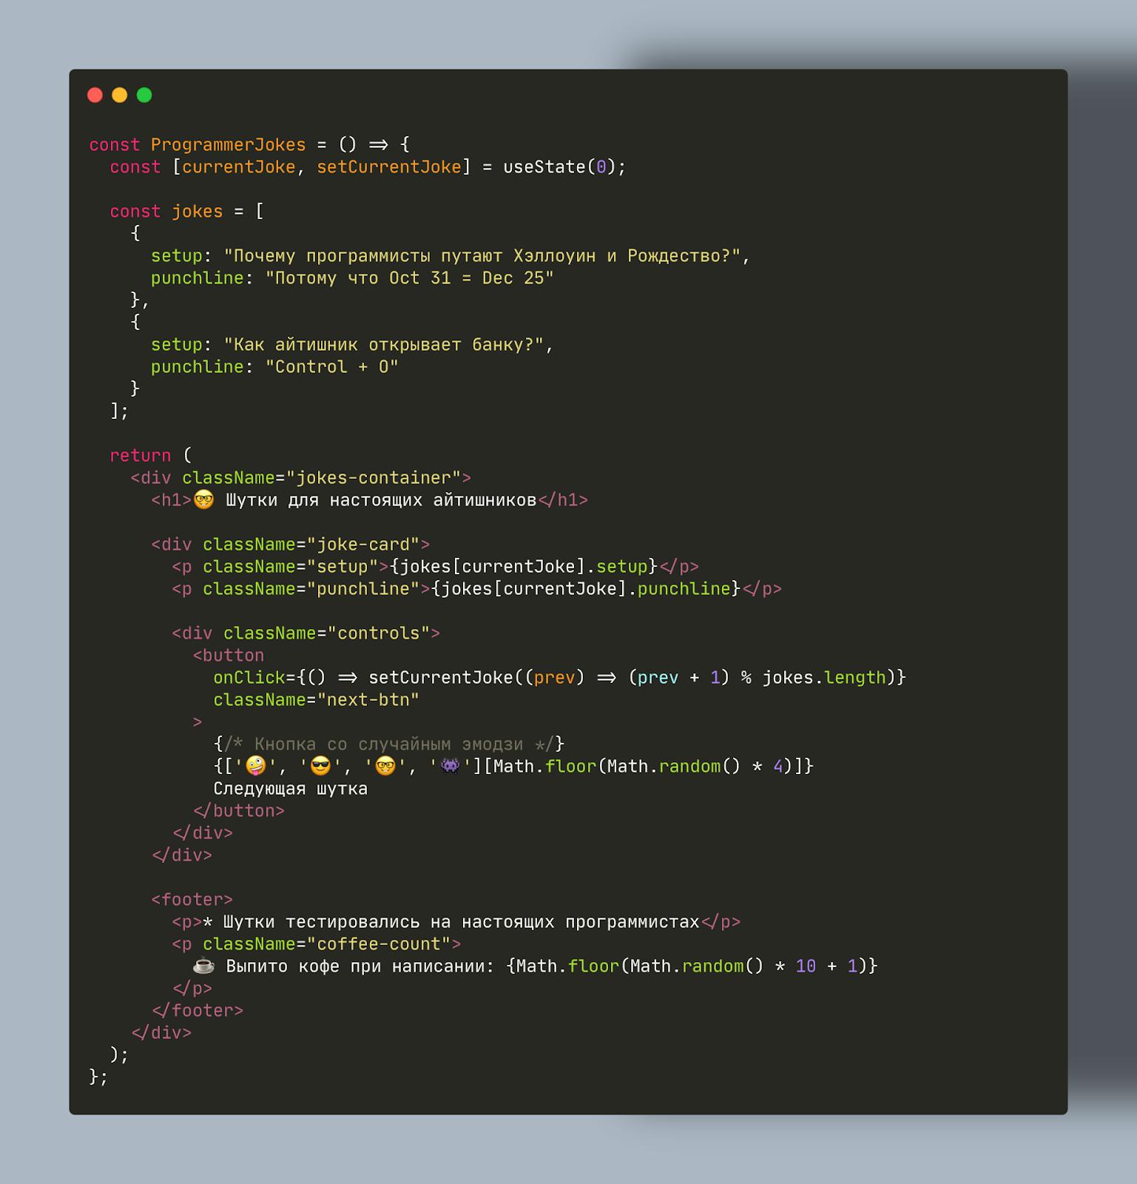Click the "return (" keyword line
Image resolution: width=1137 pixels, height=1184 pixels.
point(150,456)
